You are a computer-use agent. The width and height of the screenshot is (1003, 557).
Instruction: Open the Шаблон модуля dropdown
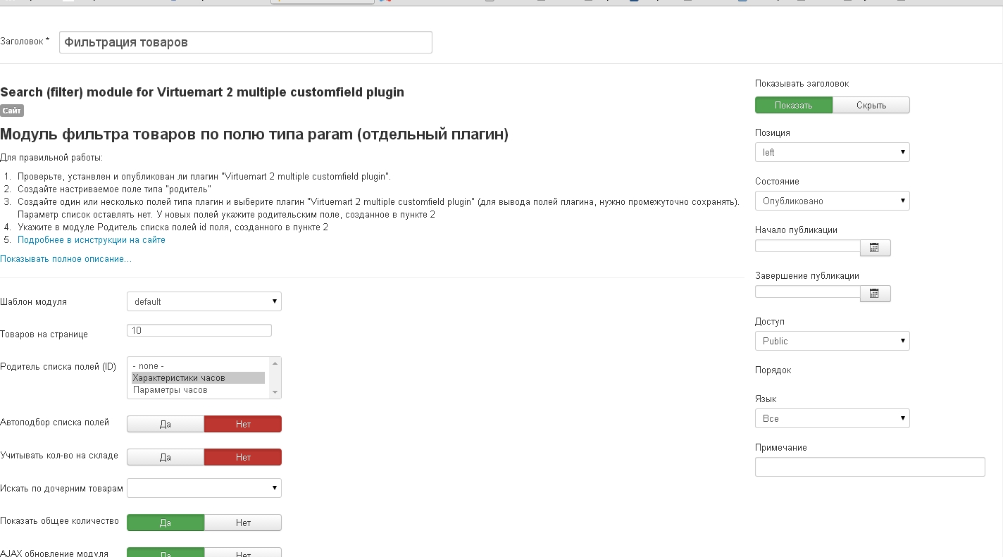tap(204, 301)
